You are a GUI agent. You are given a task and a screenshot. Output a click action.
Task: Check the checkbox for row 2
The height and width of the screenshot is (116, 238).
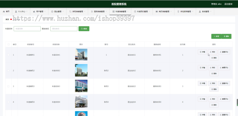point(8,71)
